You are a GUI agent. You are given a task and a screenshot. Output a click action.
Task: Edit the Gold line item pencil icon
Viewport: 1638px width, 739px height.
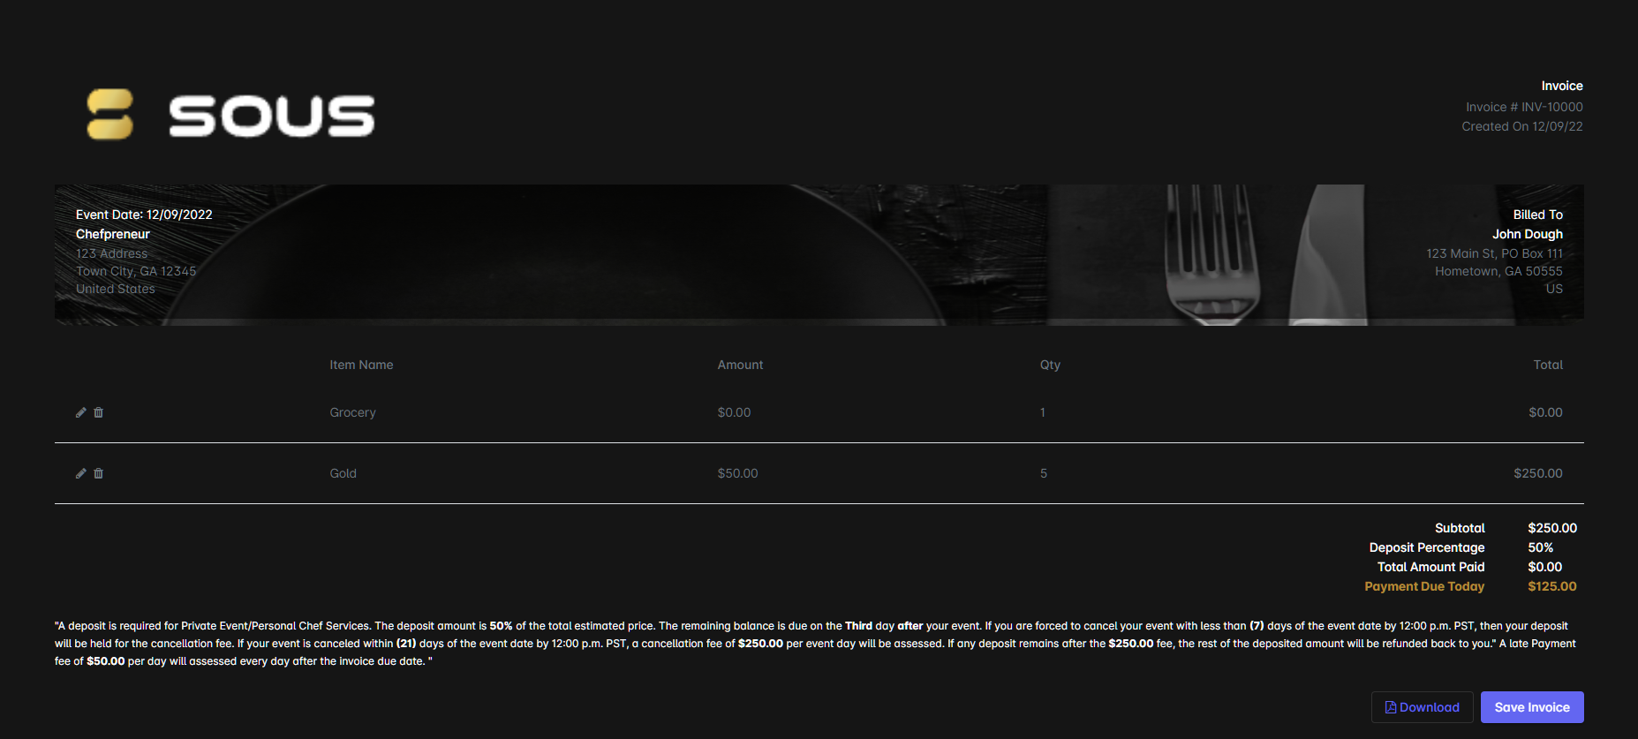pyautogui.click(x=80, y=473)
